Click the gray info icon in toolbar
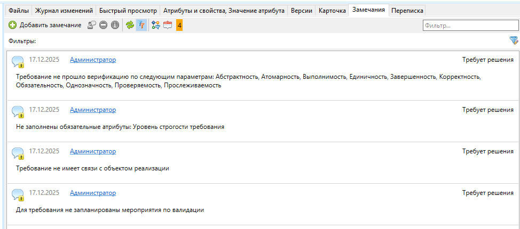Viewport: 520px width, 229px height. pos(115,25)
